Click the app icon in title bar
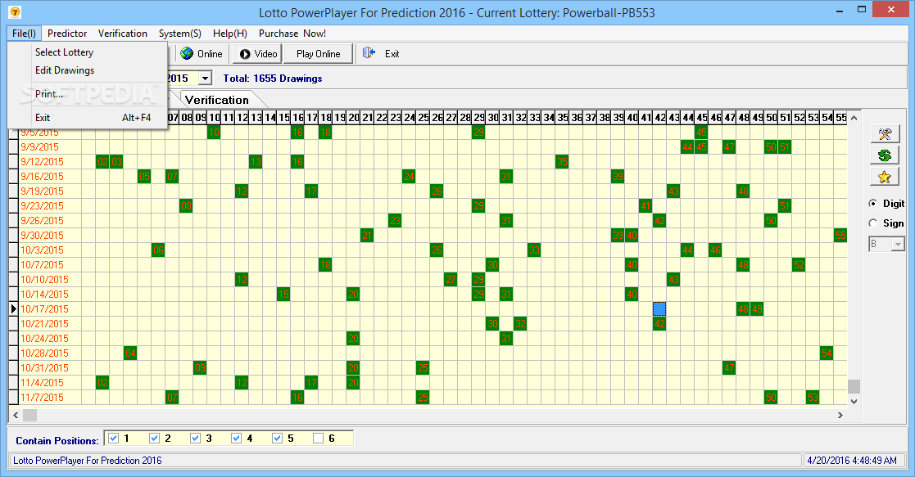 pos(16,11)
